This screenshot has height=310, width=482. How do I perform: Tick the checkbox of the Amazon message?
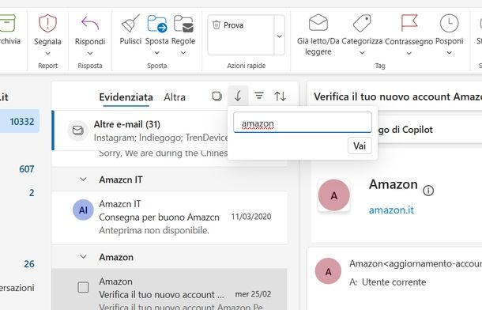(83, 287)
